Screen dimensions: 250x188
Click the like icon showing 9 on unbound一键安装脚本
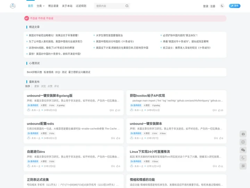coord(220,138)
